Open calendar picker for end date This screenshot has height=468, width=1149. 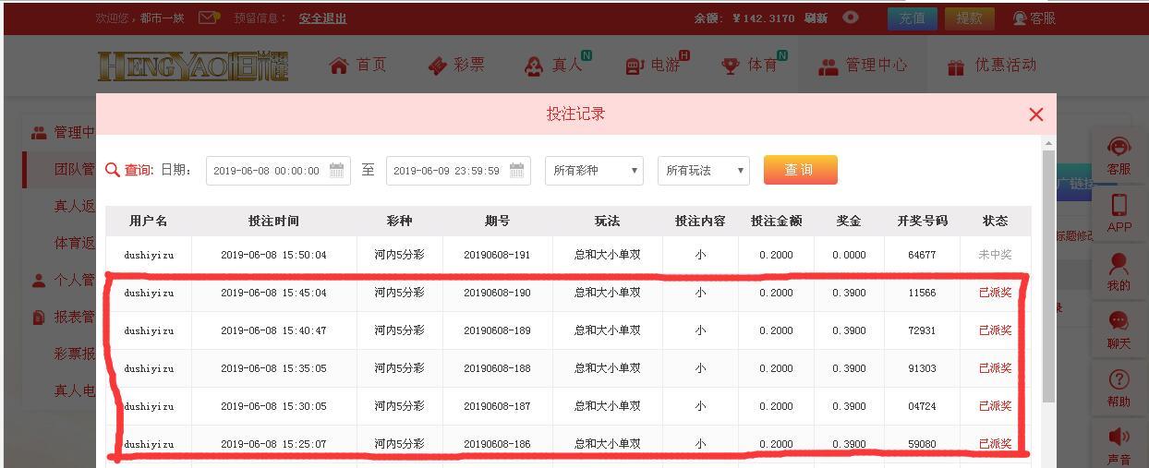coord(517,171)
